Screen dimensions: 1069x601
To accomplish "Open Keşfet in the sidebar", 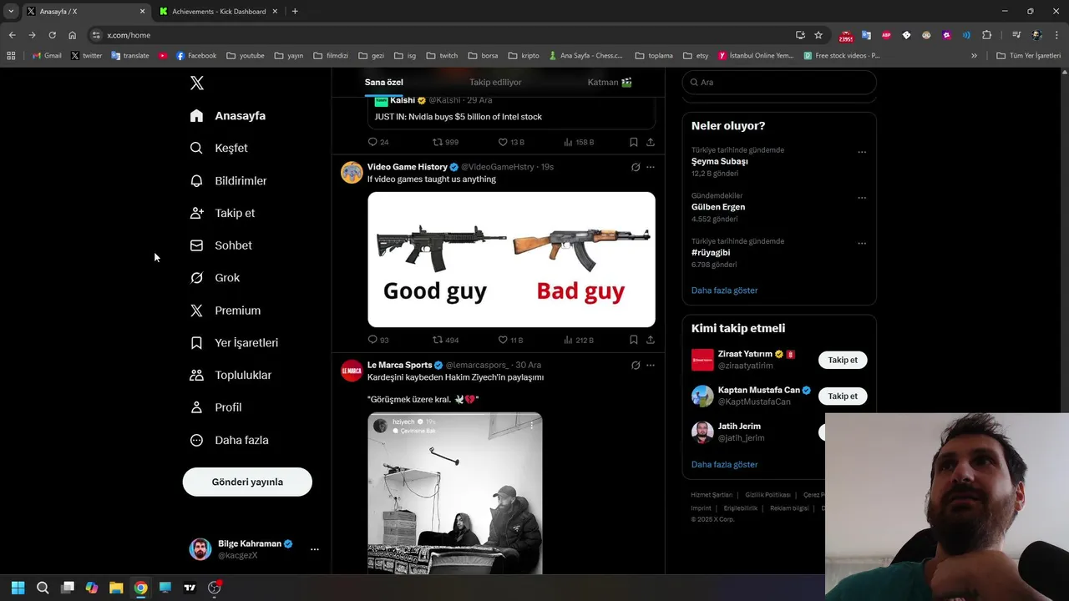I will coord(219,148).
